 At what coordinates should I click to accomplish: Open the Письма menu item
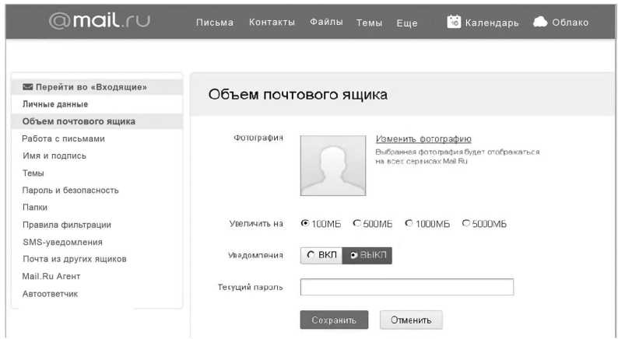[215, 23]
